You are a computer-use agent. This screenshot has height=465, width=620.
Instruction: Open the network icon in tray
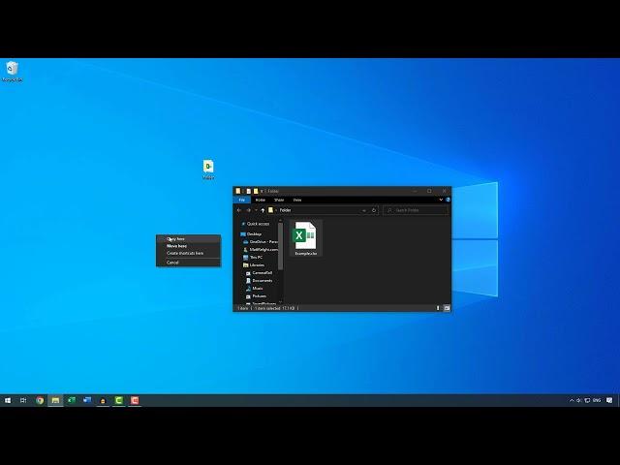coord(587,400)
